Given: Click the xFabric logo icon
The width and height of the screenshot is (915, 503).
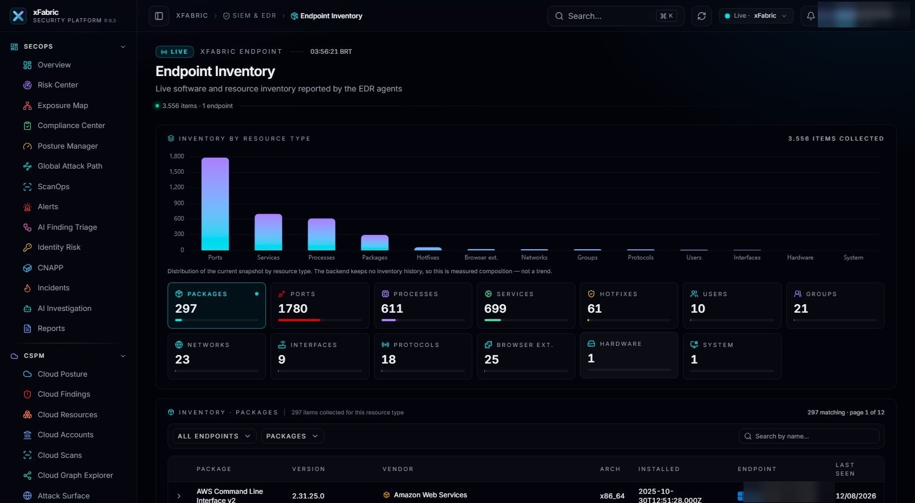Looking at the screenshot, I should tap(18, 16).
